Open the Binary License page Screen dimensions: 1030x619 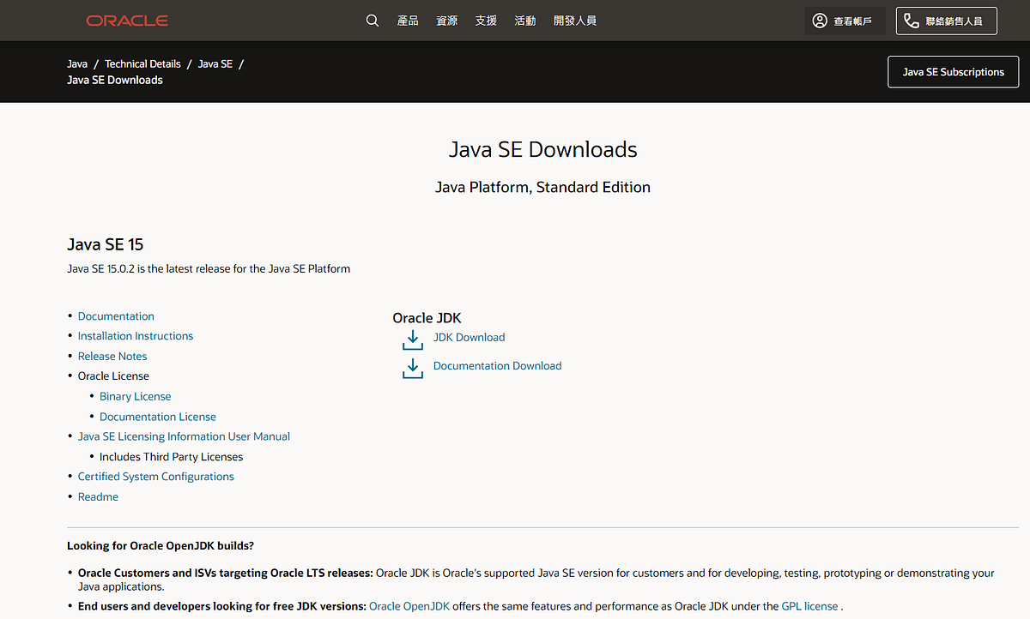click(135, 396)
